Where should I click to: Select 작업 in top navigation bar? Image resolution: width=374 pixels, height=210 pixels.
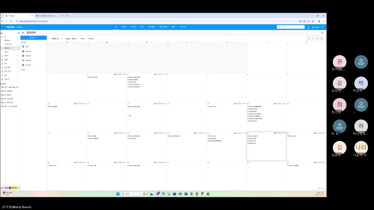[142, 27]
